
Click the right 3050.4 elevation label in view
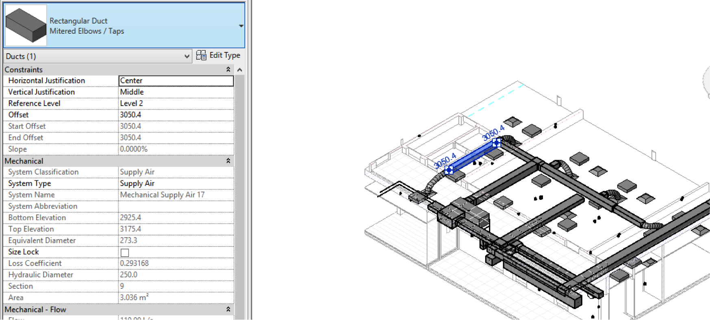pos(493,133)
